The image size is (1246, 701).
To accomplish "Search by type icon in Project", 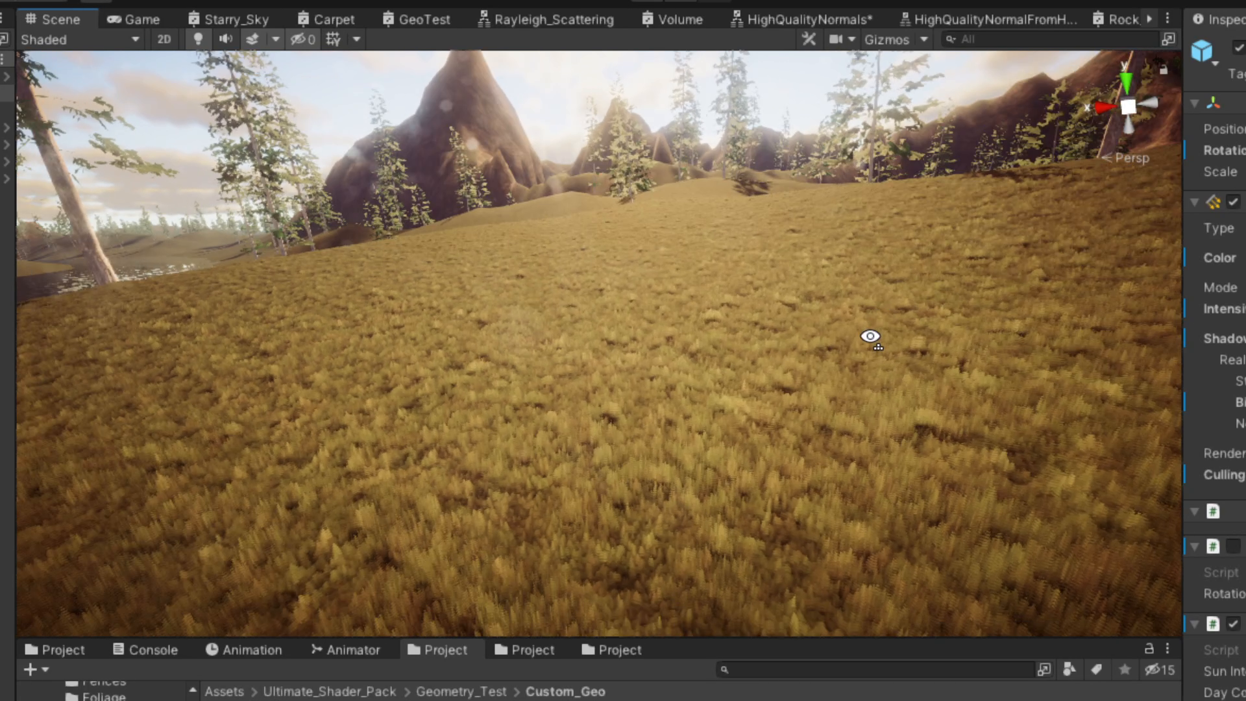I will (1069, 669).
